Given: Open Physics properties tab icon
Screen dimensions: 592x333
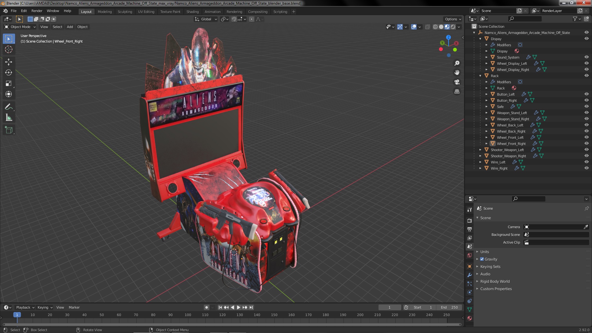Looking at the screenshot, I should [470, 292].
